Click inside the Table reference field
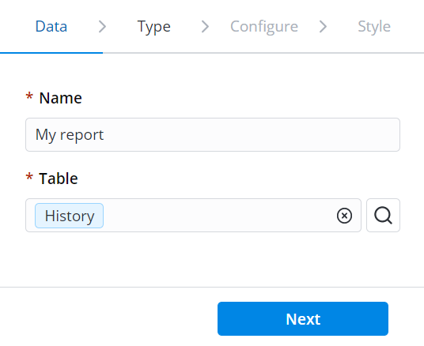Viewport: 424px width, 346px height. click(193, 216)
